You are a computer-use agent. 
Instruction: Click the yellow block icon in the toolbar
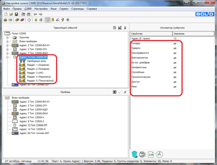17,20
